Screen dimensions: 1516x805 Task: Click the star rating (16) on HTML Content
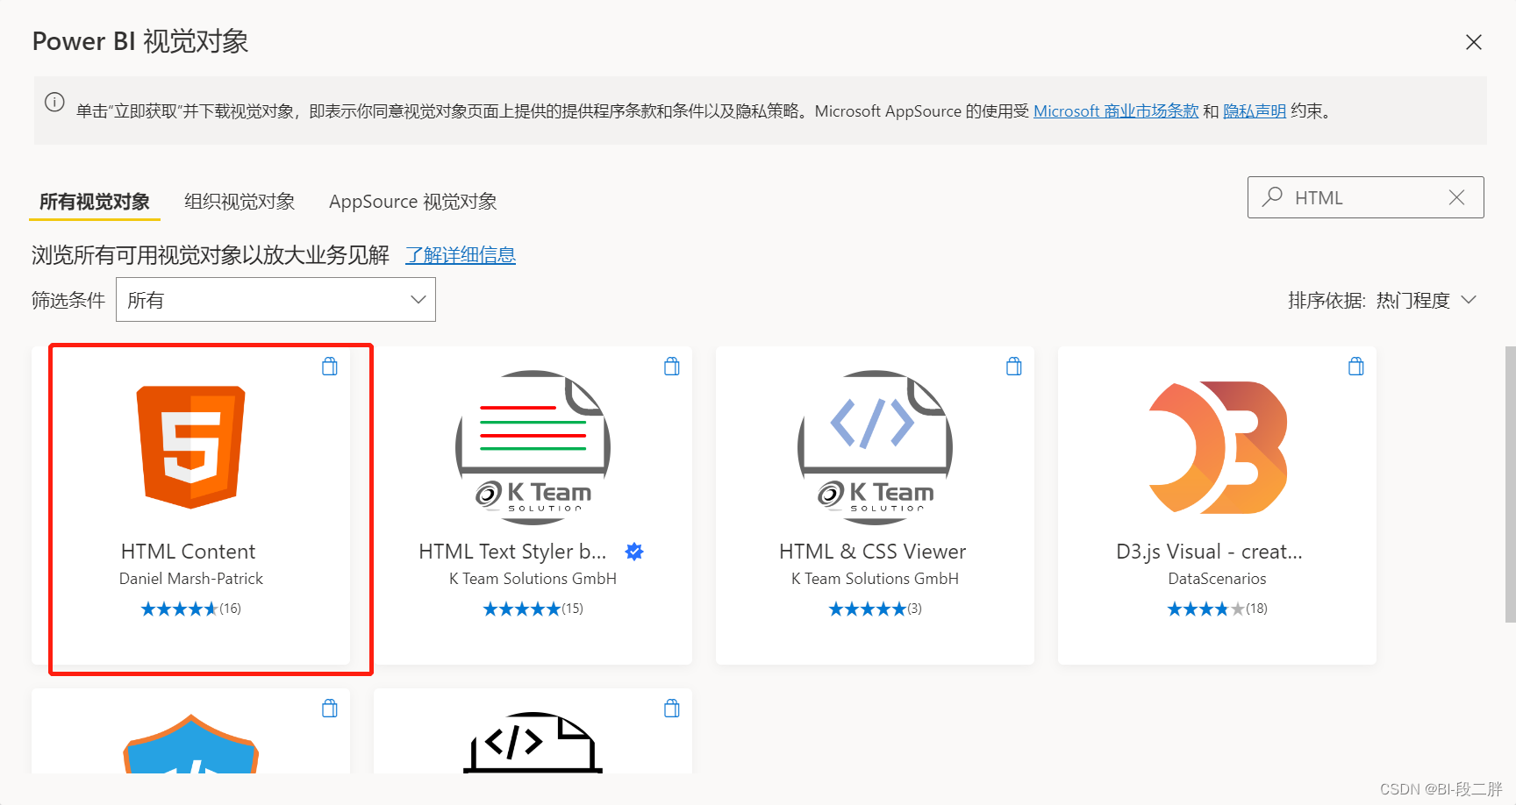191,609
